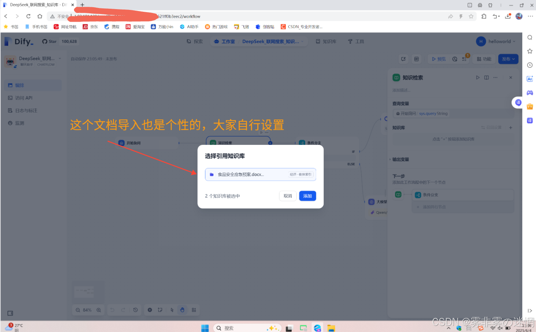Screen dimensions: 536x332
Task: Click the 添加并行节点 option
Action: pos(463,207)
